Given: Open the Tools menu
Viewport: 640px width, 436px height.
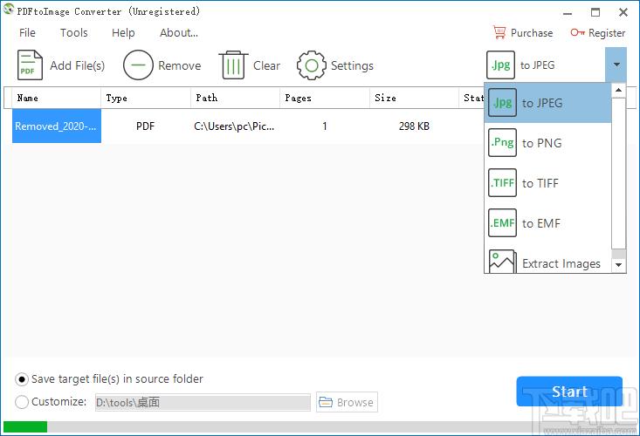Looking at the screenshot, I should pyautogui.click(x=74, y=32).
